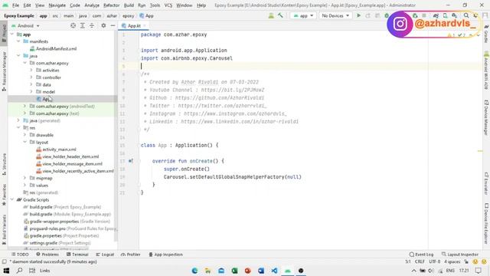The width and height of the screenshot is (490, 276).
Task: Click the epoxy breadcrumb in navigation bar
Action: coord(128,15)
